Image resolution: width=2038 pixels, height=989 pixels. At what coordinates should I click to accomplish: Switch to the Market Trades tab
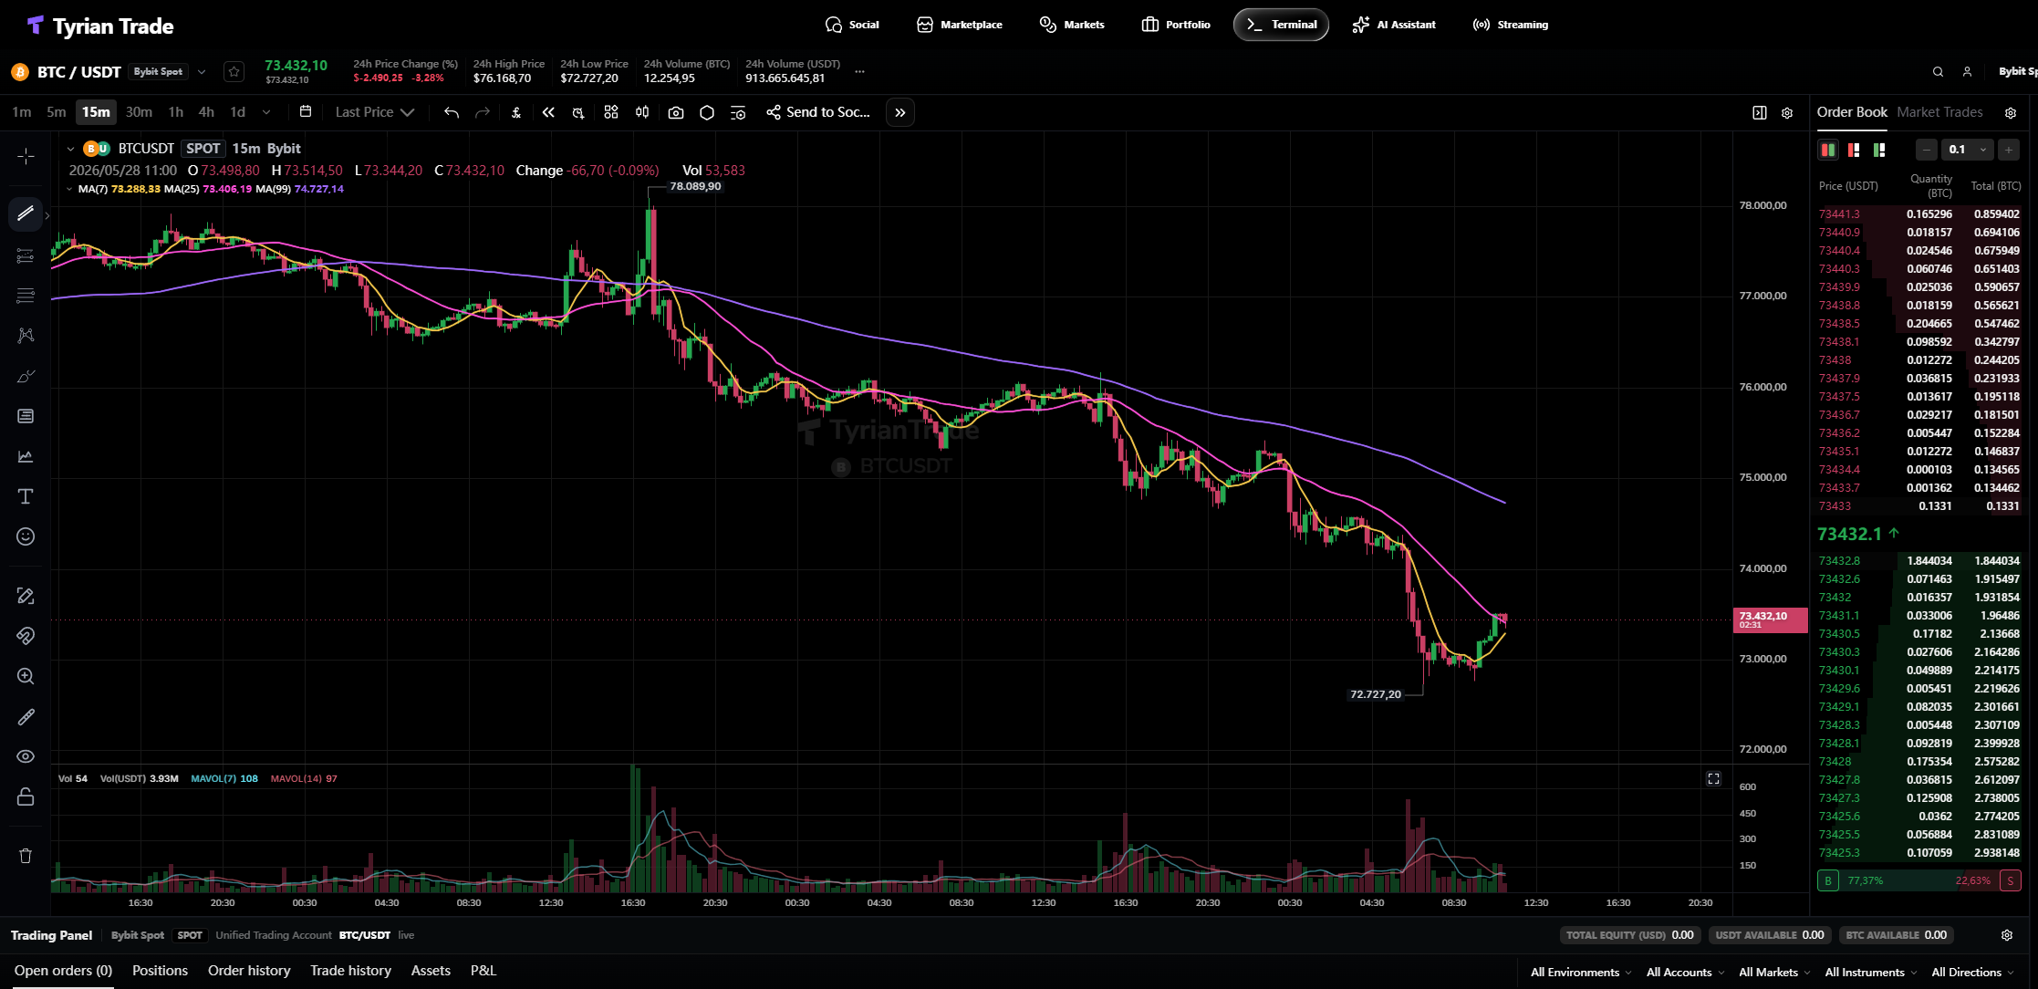[1939, 112]
